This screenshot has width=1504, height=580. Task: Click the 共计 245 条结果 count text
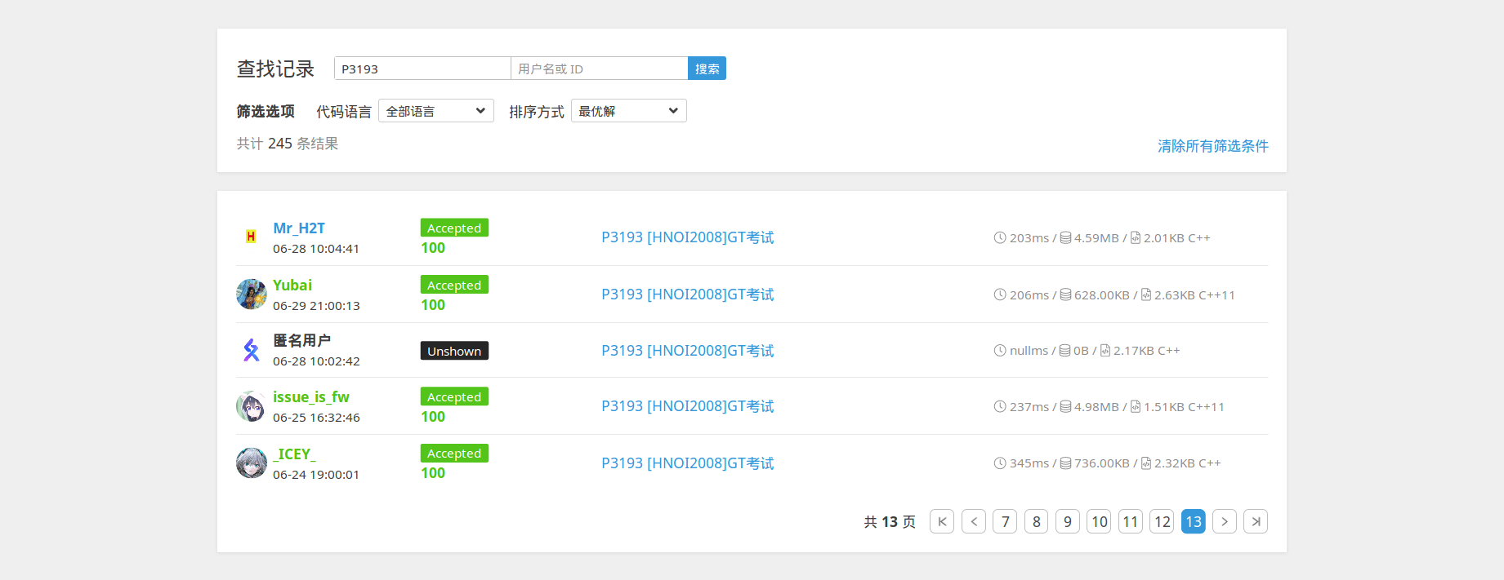tap(288, 144)
